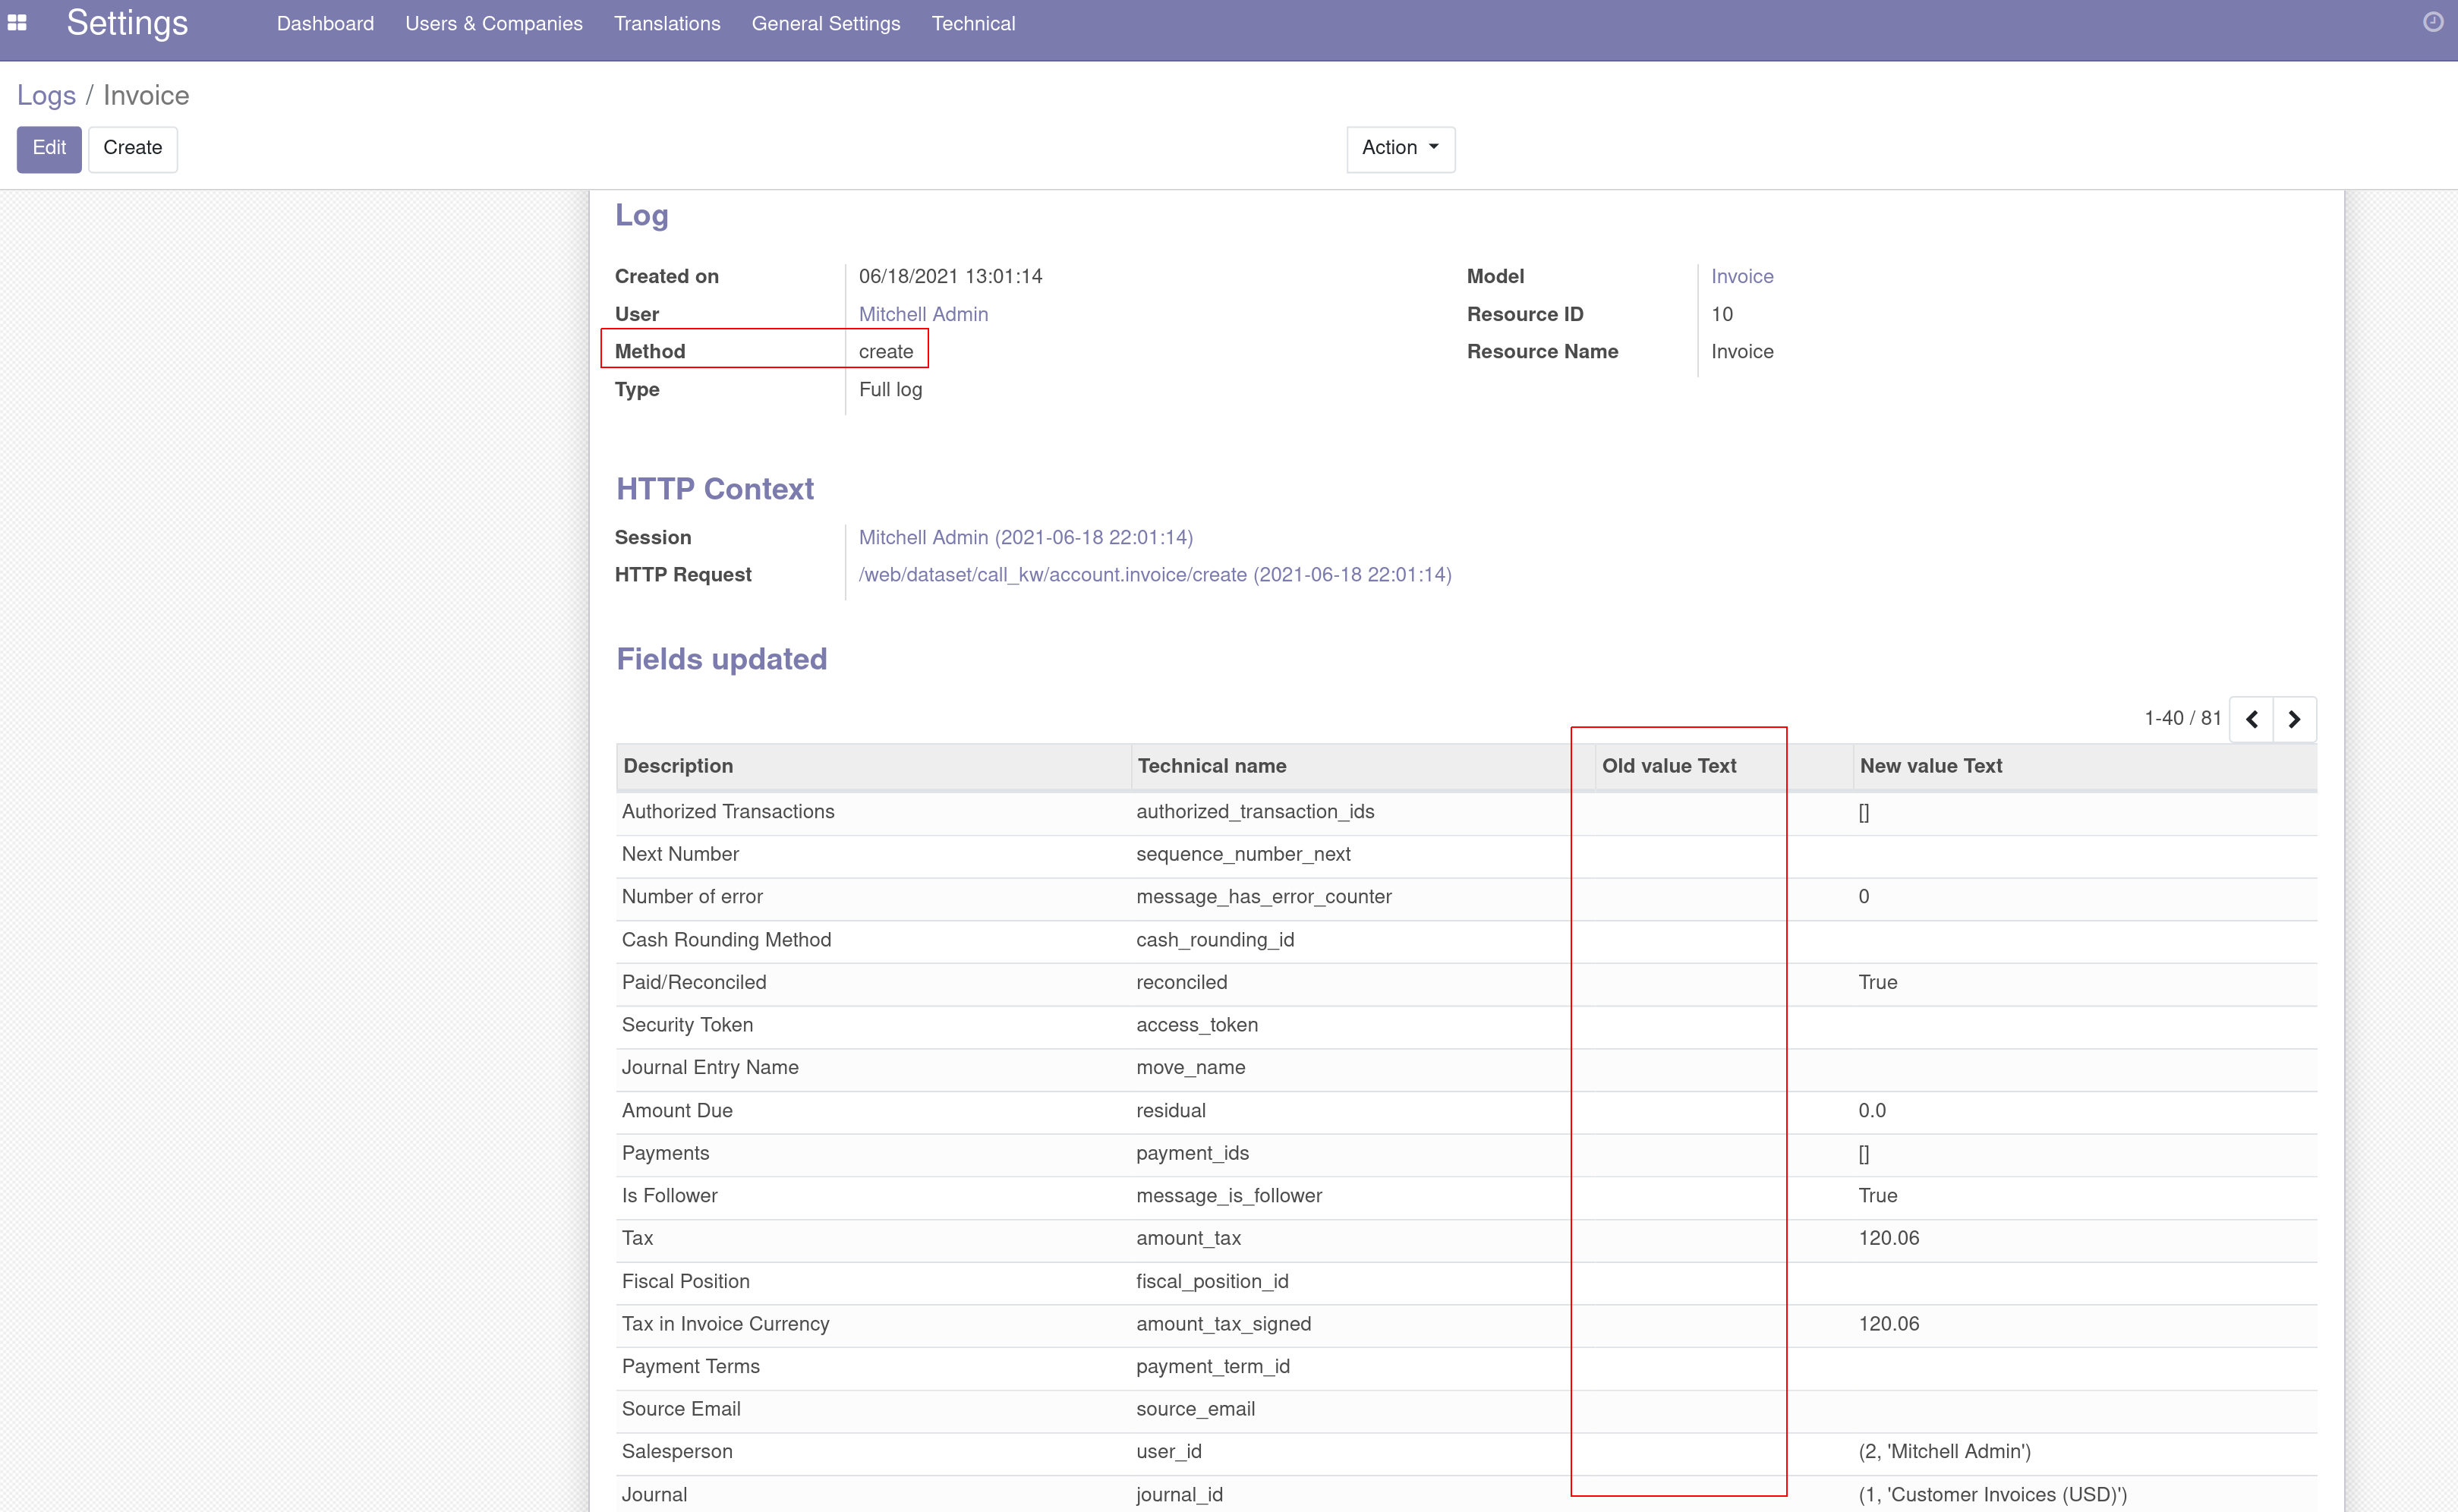Viewport: 2458px width, 1512px height.
Task: Open the General Settings menu
Action: click(x=826, y=23)
